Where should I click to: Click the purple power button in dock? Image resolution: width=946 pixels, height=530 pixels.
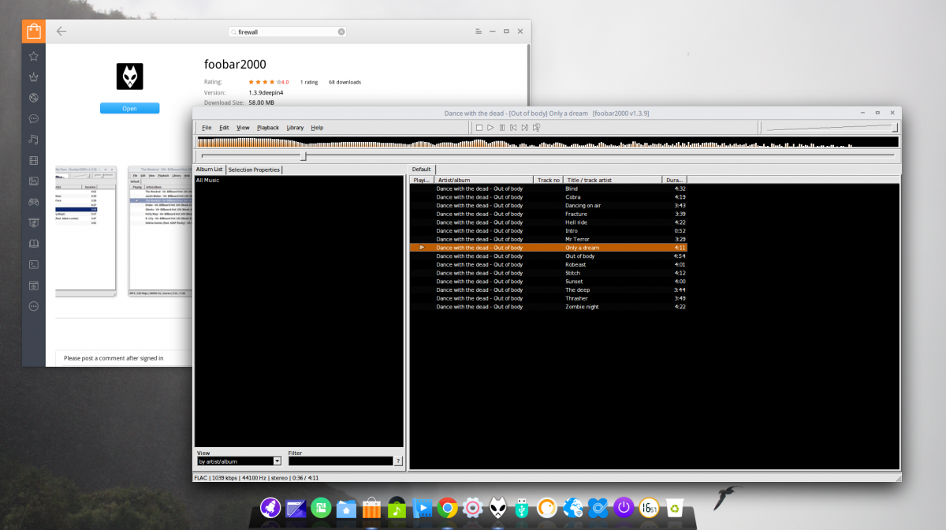coord(624,509)
